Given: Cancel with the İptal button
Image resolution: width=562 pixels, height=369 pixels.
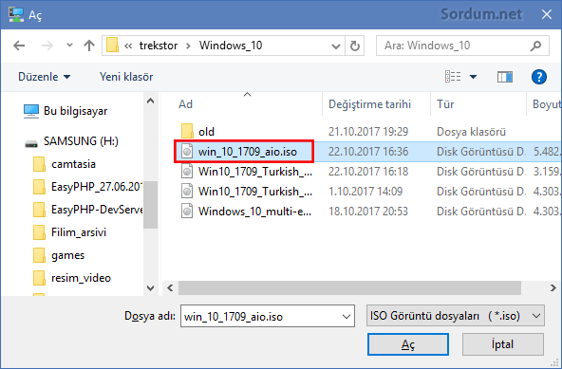Looking at the screenshot, I should 502,344.
